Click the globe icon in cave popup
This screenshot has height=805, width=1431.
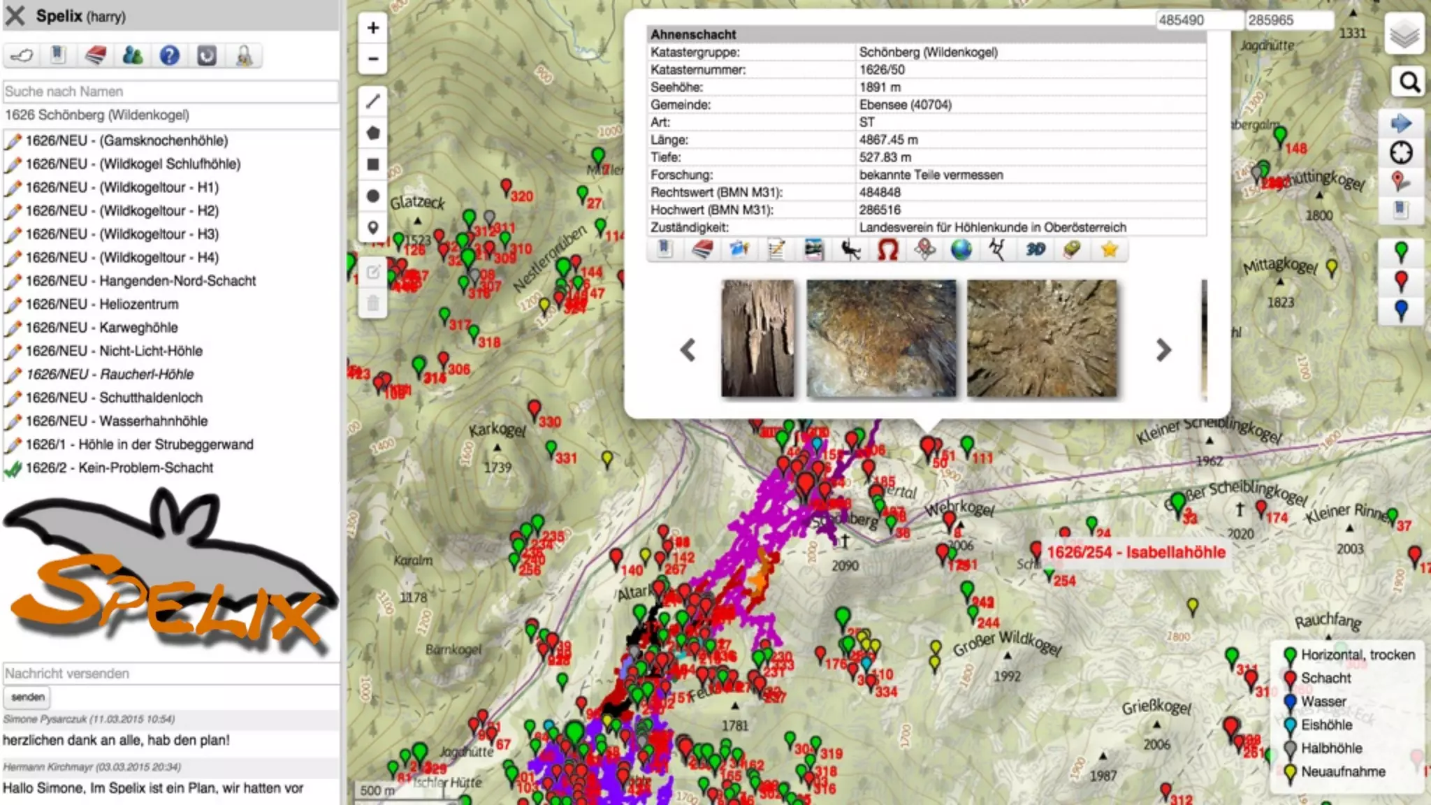click(961, 249)
